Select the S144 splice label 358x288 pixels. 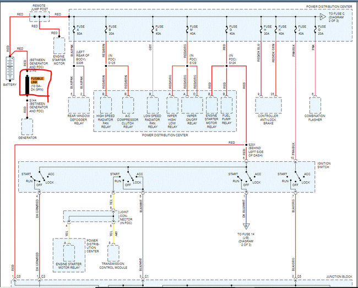point(32,100)
